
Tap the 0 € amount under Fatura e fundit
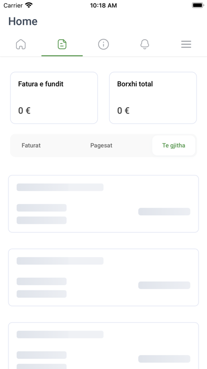coord(24,111)
